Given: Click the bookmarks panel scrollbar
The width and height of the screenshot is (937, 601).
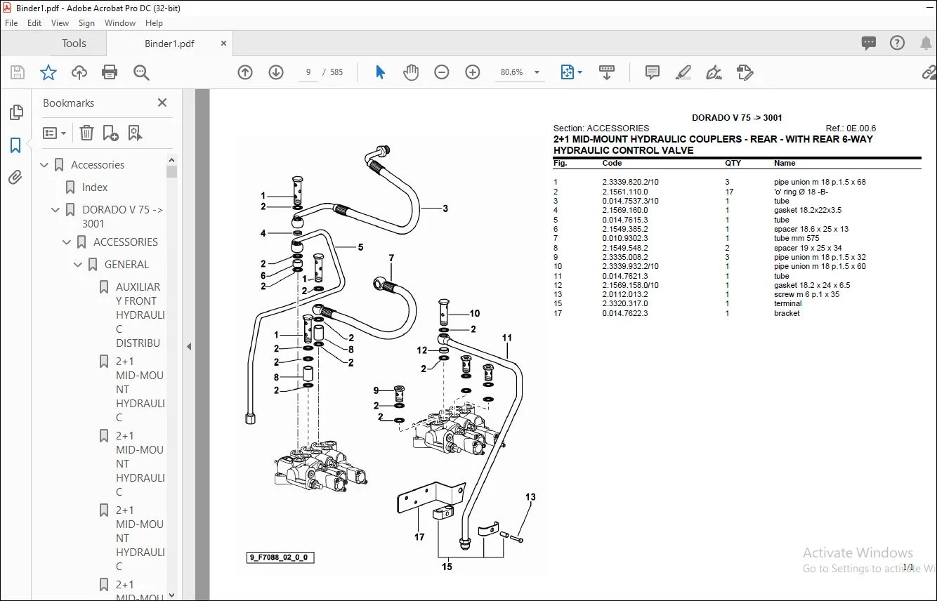Looking at the screenshot, I should click(171, 171).
